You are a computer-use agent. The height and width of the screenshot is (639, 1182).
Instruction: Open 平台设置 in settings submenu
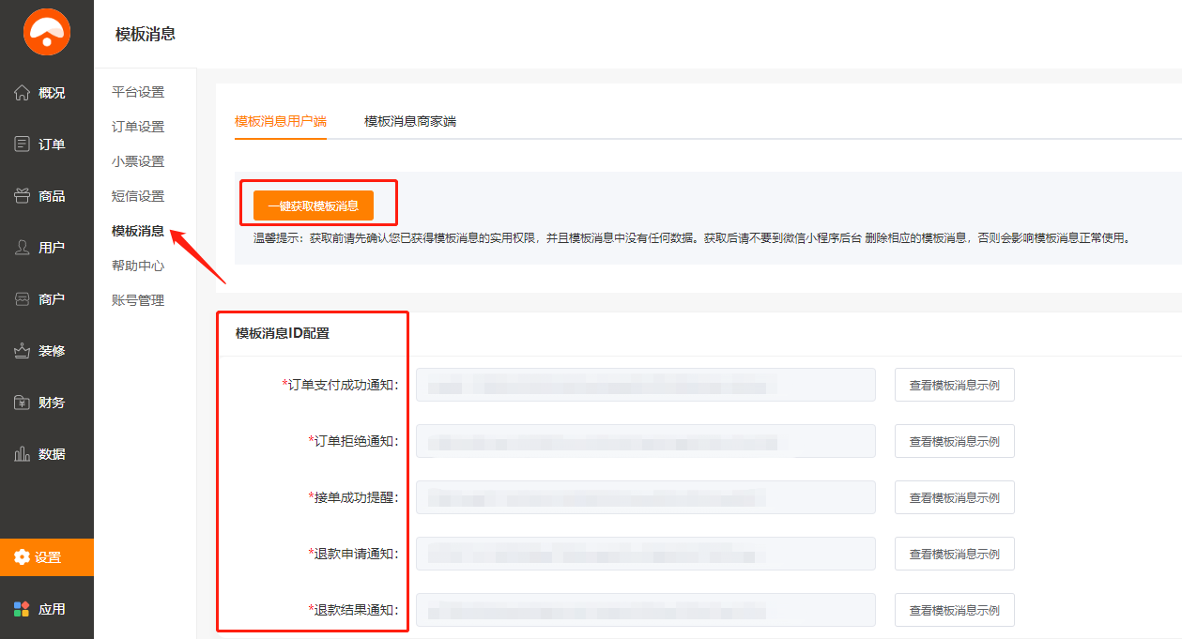click(x=138, y=92)
